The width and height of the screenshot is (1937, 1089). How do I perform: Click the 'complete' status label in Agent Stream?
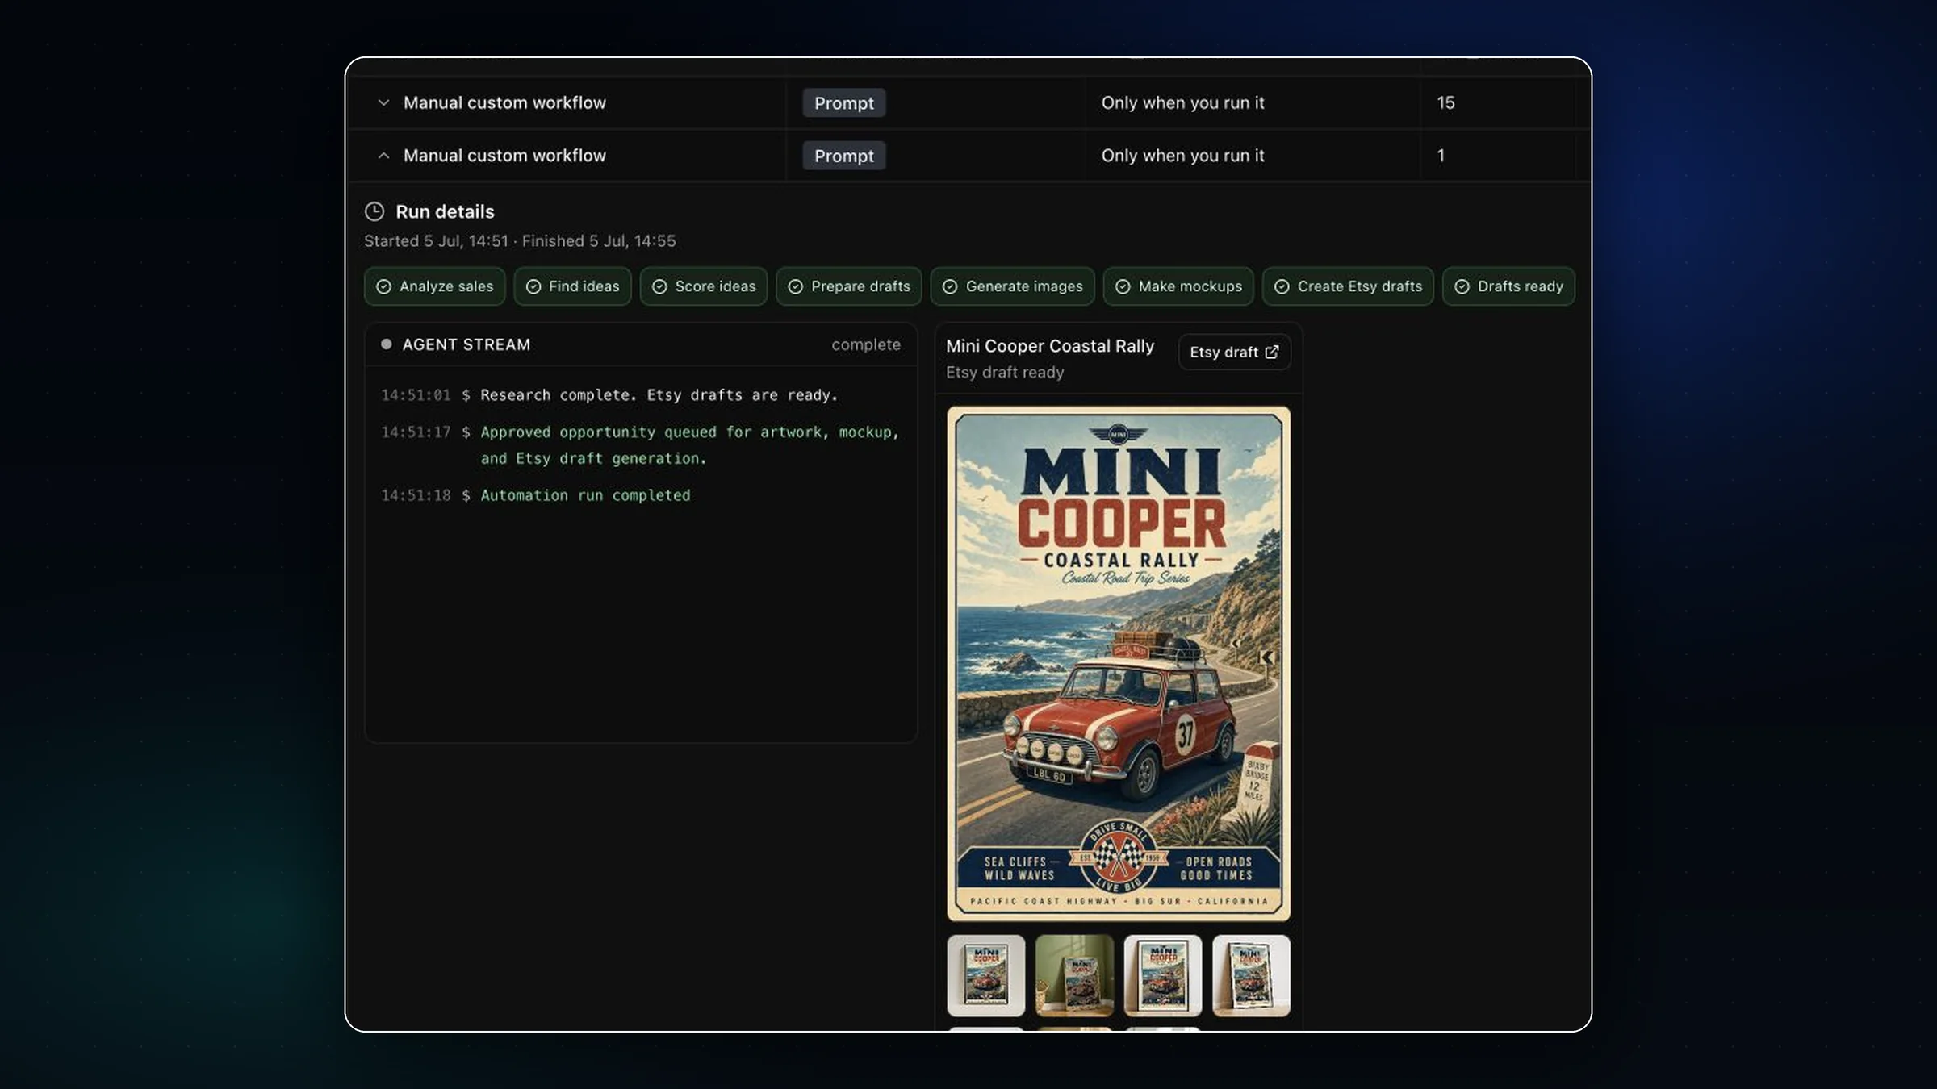click(866, 344)
